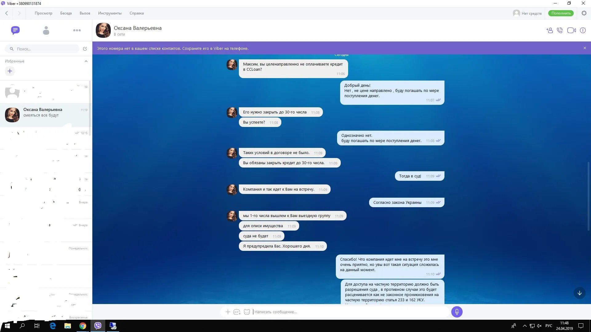
Task: Open the Contacts tab icon
Action: coord(46,30)
